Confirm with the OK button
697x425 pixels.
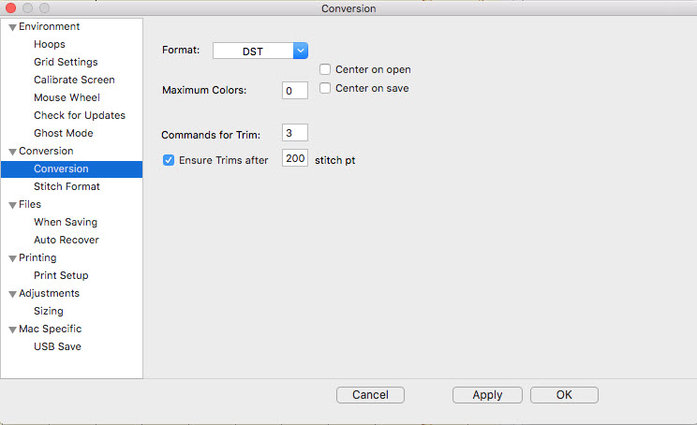pyautogui.click(x=563, y=395)
